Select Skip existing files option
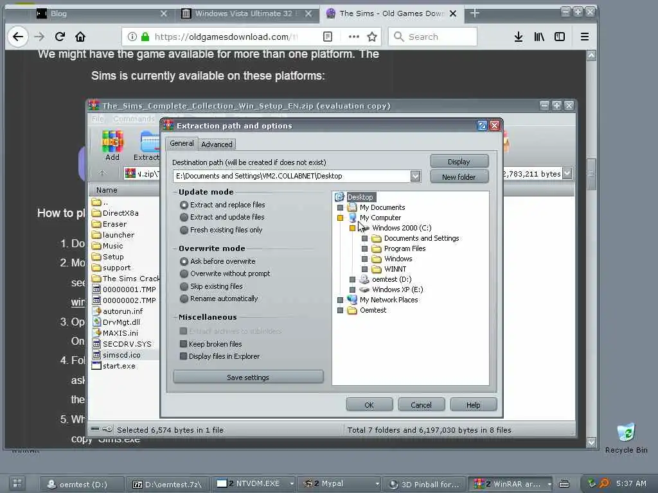 (211, 286)
